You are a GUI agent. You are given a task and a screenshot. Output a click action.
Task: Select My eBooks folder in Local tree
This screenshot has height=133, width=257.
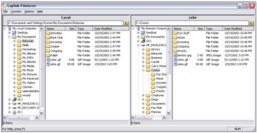pos(29,62)
